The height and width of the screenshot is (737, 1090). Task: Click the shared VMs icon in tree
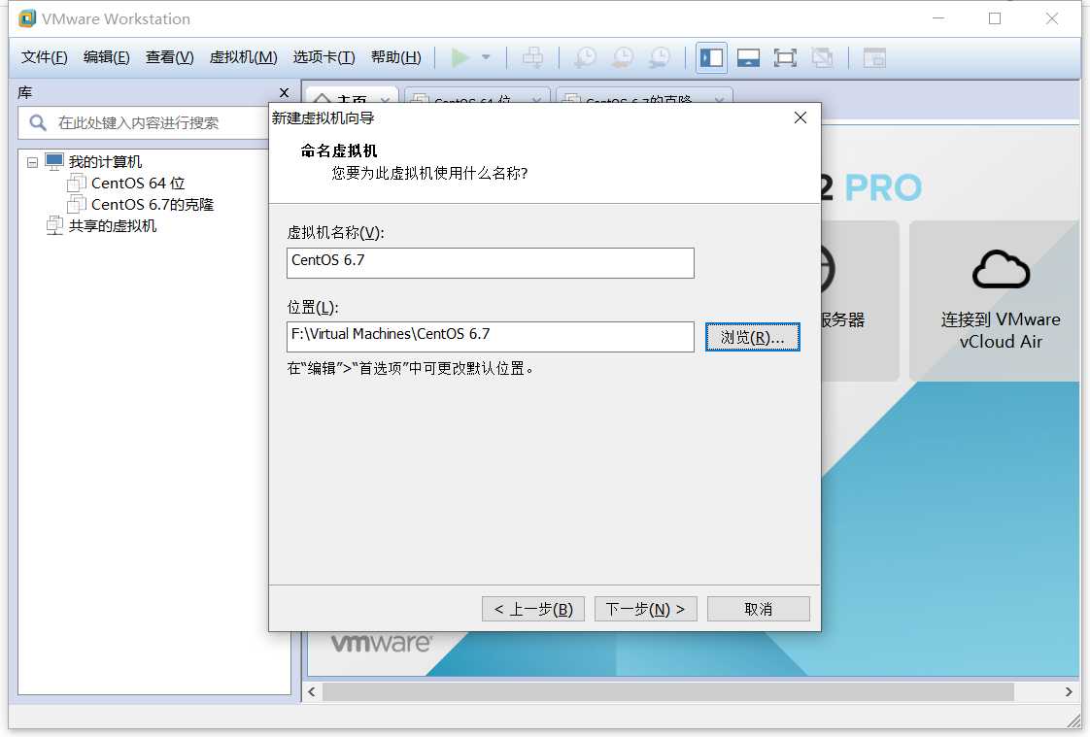tap(54, 225)
